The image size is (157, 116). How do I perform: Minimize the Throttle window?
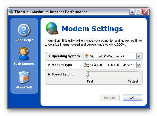point(132,12)
